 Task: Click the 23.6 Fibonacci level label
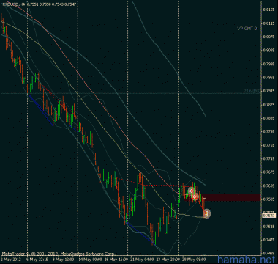[x=252, y=91]
